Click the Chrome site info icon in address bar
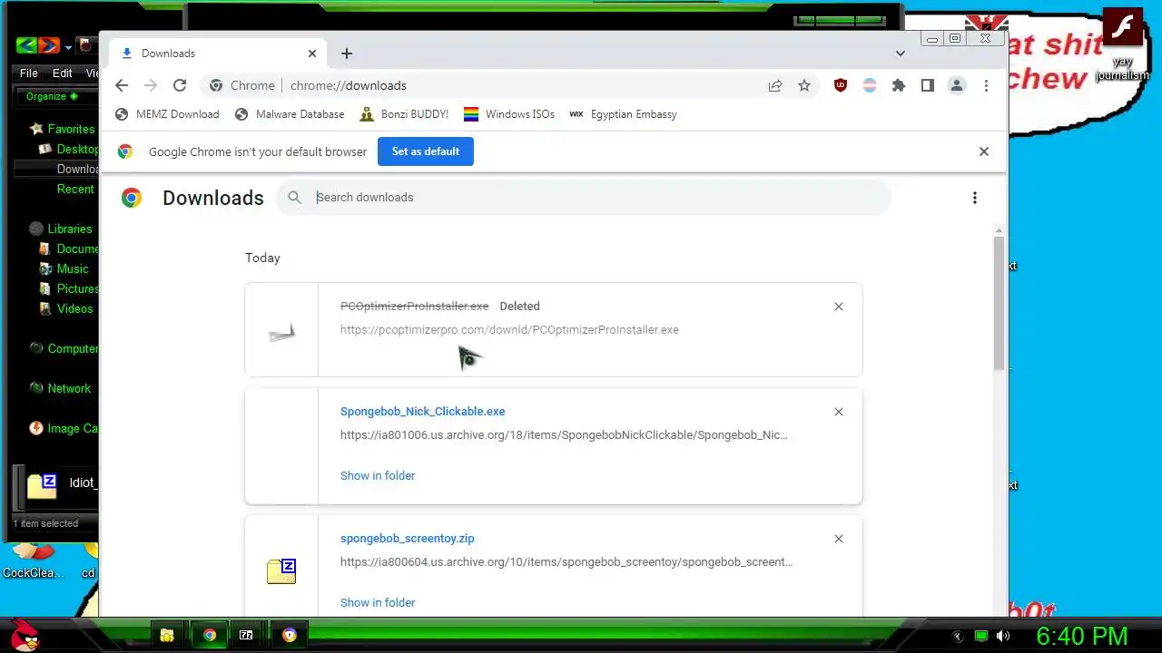Screen dimensions: 1162x653 216,85
